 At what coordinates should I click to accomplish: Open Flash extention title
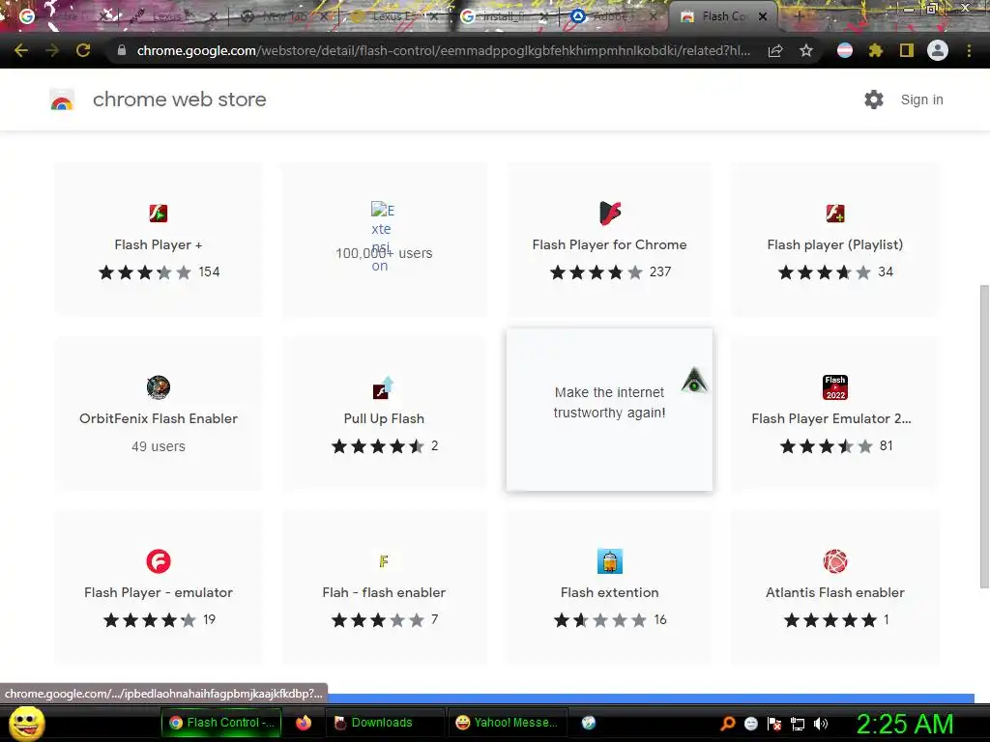point(609,592)
